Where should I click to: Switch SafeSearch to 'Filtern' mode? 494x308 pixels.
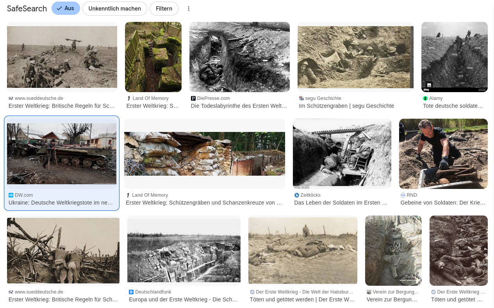click(x=164, y=9)
